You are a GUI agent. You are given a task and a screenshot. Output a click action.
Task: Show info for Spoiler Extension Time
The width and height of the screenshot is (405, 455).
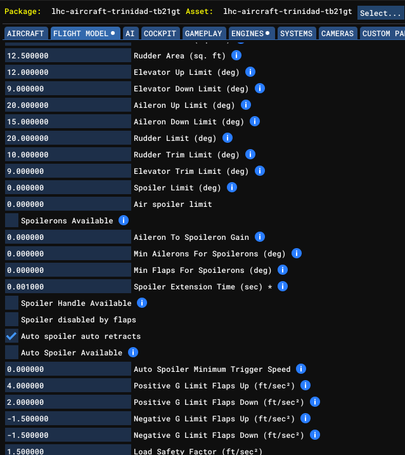[x=283, y=286]
